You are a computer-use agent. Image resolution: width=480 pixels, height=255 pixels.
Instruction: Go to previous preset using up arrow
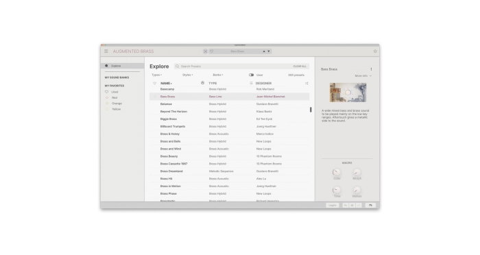pos(264,51)
